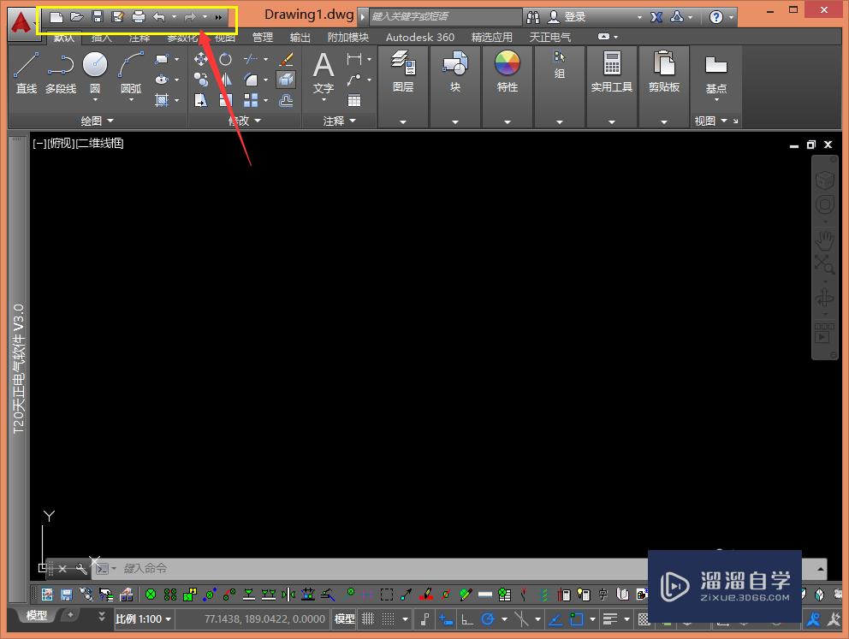Open the scale 比例 1:100 dropdown
This screenshot has width=849, height=639.
point(144,619)
